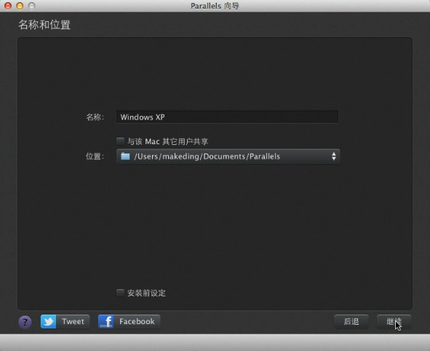Open the 位置 location dropdown
Screen dimensions: 430x351
click(228, 157)
